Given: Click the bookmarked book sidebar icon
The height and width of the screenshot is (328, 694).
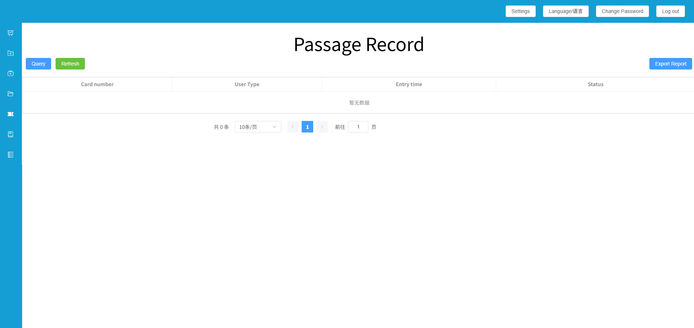Looking at the screenshot, I should tap(11, 134).
